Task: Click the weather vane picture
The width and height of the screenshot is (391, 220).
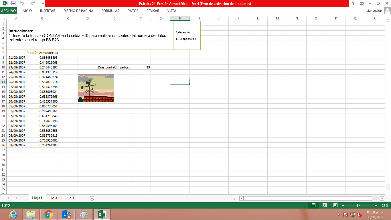Action: pos(96,88)
